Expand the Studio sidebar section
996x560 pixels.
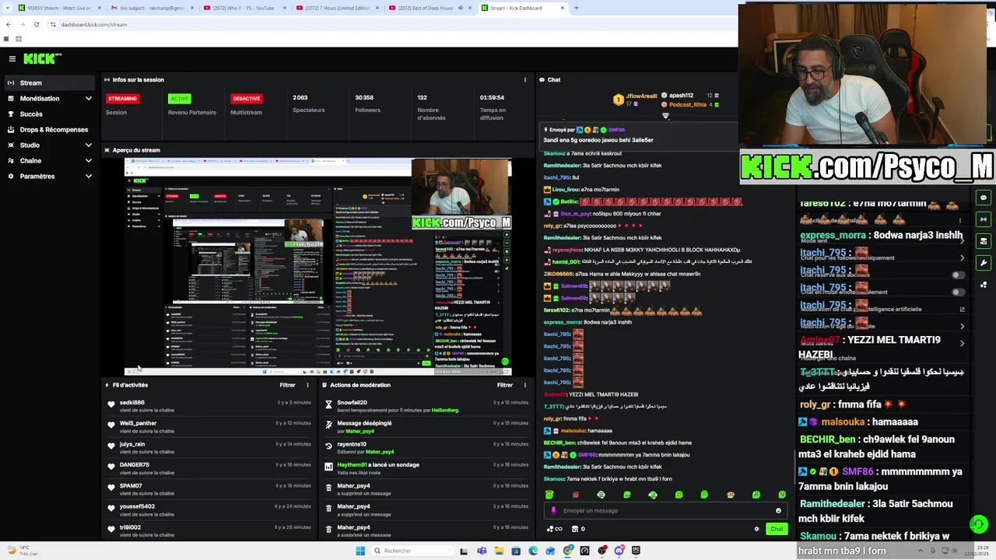pyautogui.click(x=51, y=145)
